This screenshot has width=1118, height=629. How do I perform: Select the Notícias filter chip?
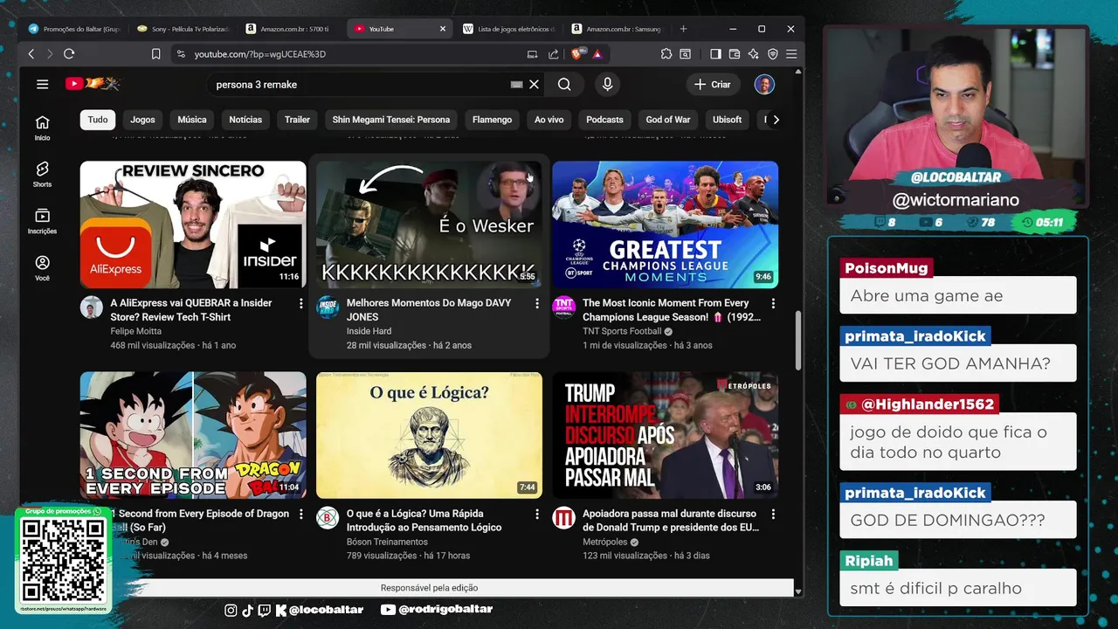tap(245, 120)
